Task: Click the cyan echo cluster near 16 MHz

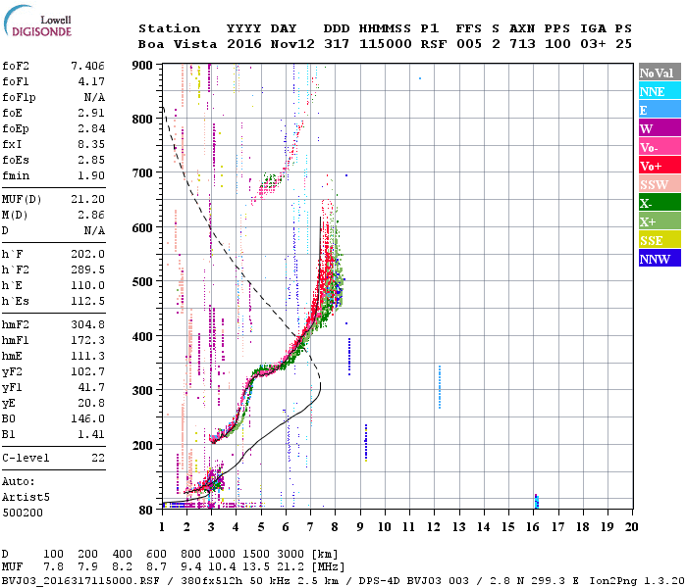Action: tap(536, 501)
